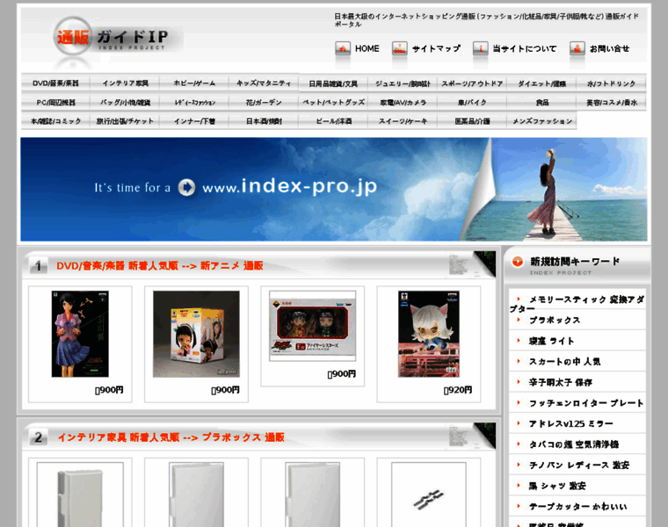
Task: Click the HOME house icon
Action: pyautogui.click(x=343, y=48)
